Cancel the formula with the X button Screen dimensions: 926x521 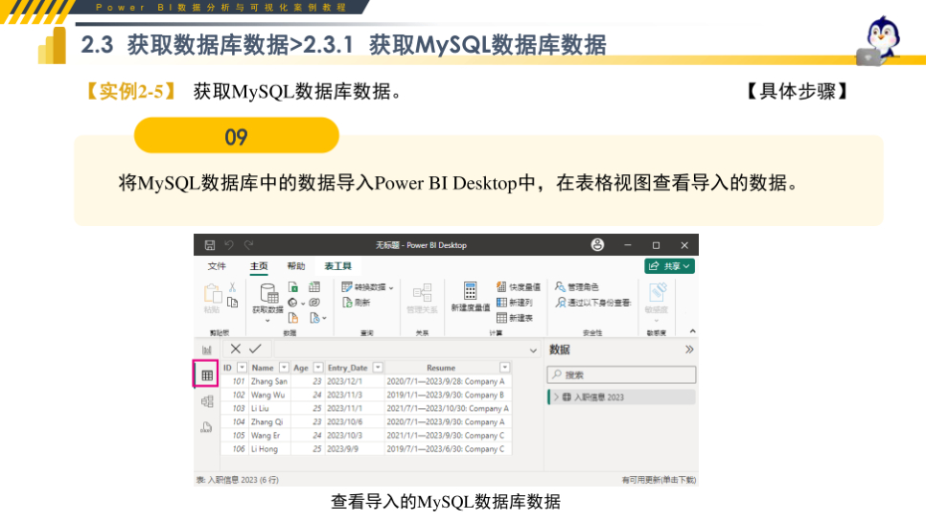point(235,349)
